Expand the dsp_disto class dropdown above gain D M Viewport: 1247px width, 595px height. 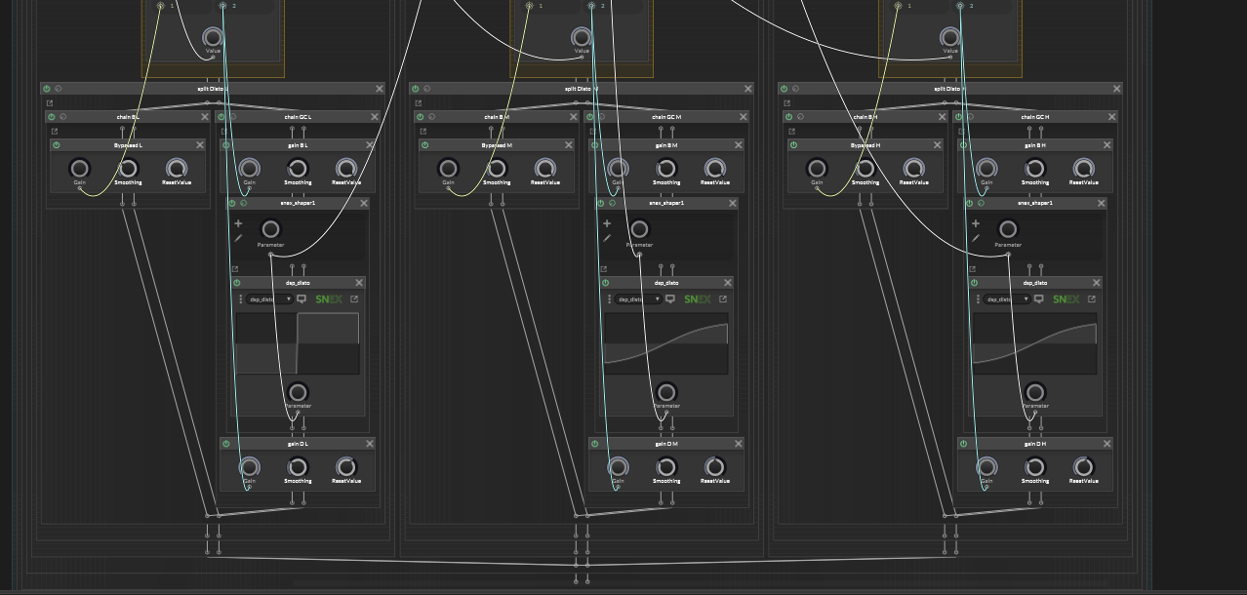639,299
